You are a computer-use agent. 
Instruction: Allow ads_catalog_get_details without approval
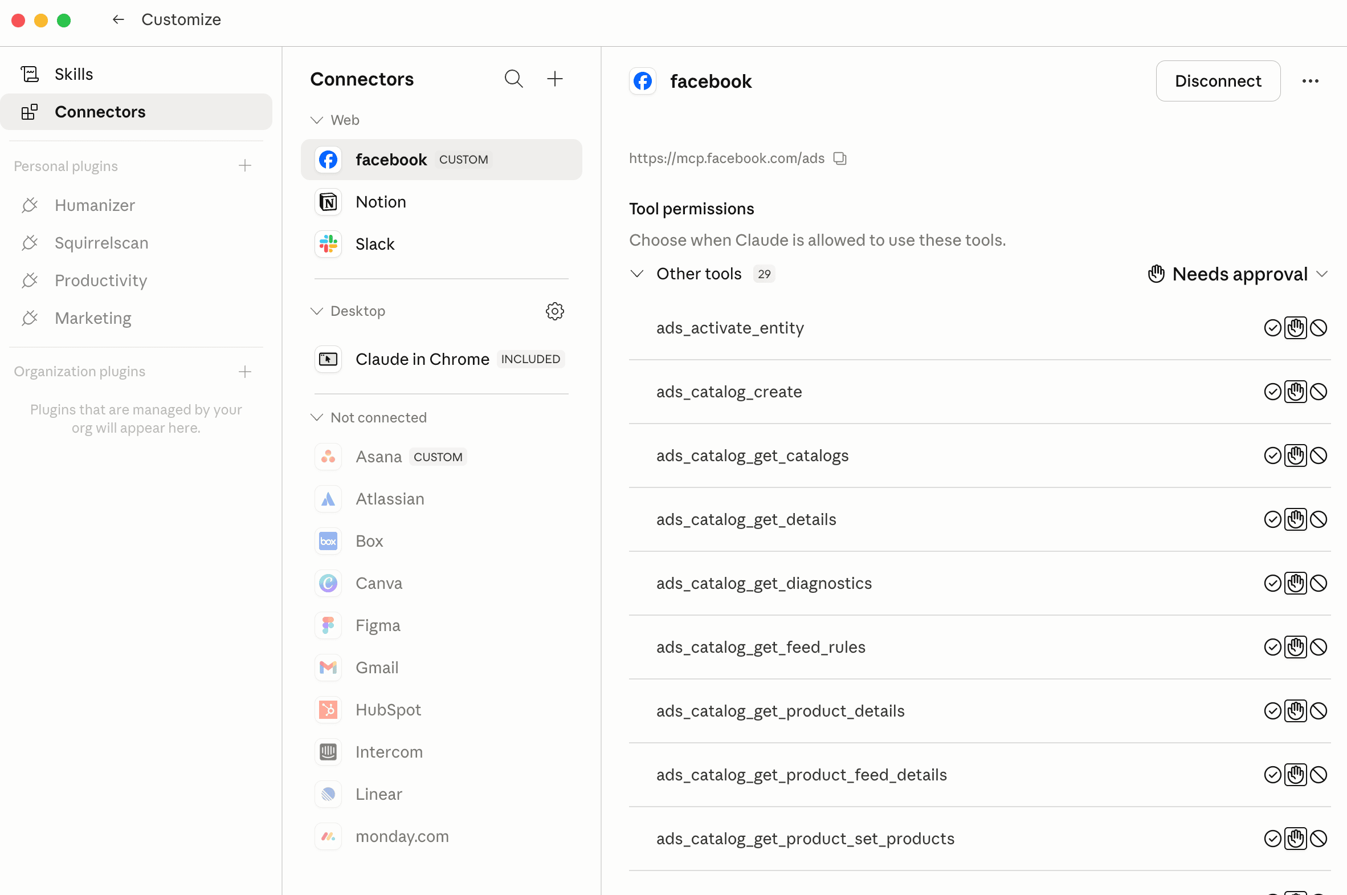pos(1272,520)
